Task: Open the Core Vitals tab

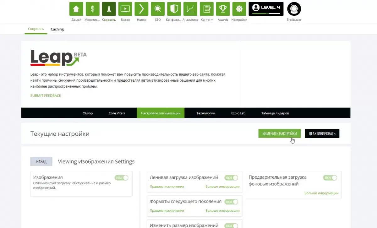Action: [117, 113]
